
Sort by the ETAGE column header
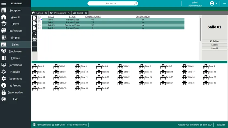72,17
